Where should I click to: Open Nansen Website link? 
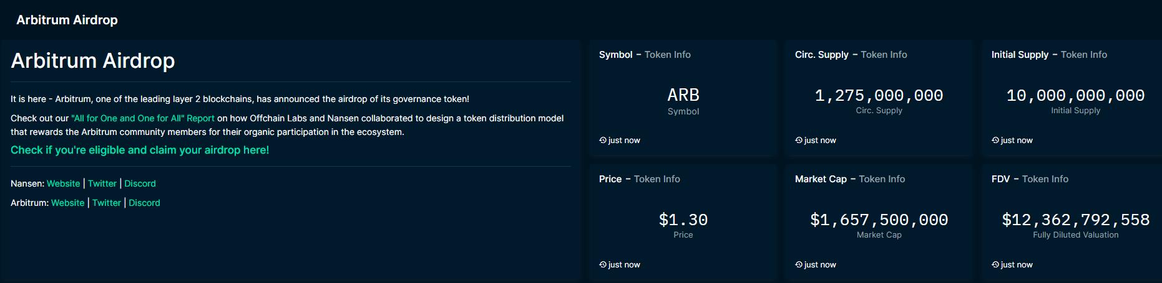[x=63, y=183]
